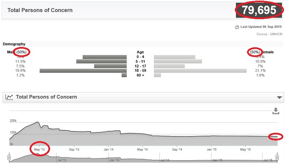Download the Total Persons of Concern chart
The image size is (287, 166).
pyautogui.click(x=276, y=111)
